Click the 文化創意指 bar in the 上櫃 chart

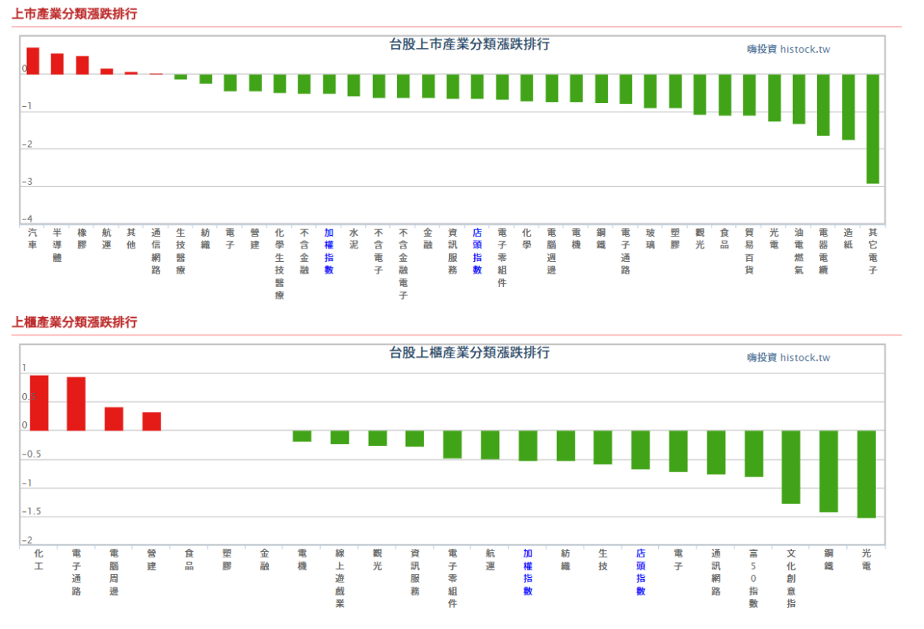[790, 467]
